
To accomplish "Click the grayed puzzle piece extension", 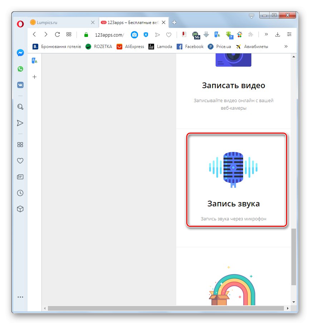I will [251, 35].
